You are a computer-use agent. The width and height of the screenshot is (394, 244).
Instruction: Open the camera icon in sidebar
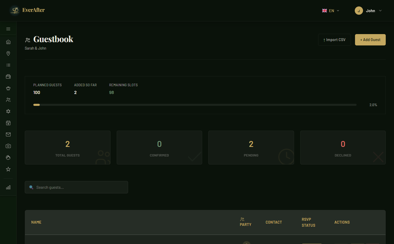8,146
